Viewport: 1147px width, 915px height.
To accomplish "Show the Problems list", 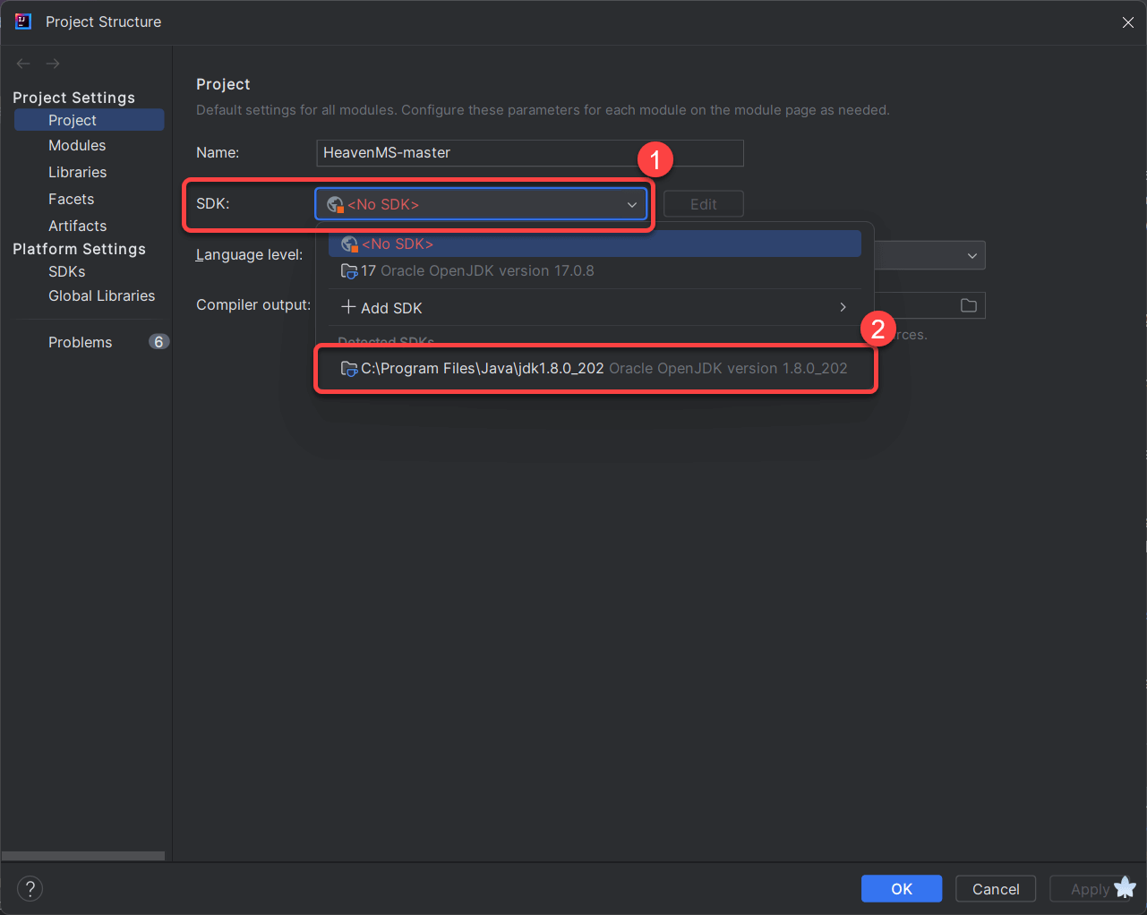I will (x=80, y=342).
